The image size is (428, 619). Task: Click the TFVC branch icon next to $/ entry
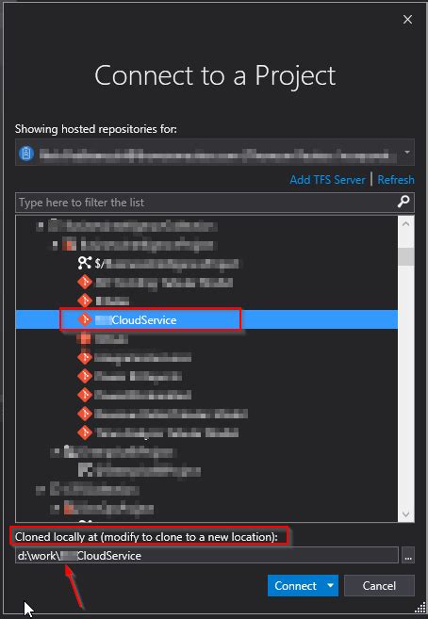click(x=85, y=263)
